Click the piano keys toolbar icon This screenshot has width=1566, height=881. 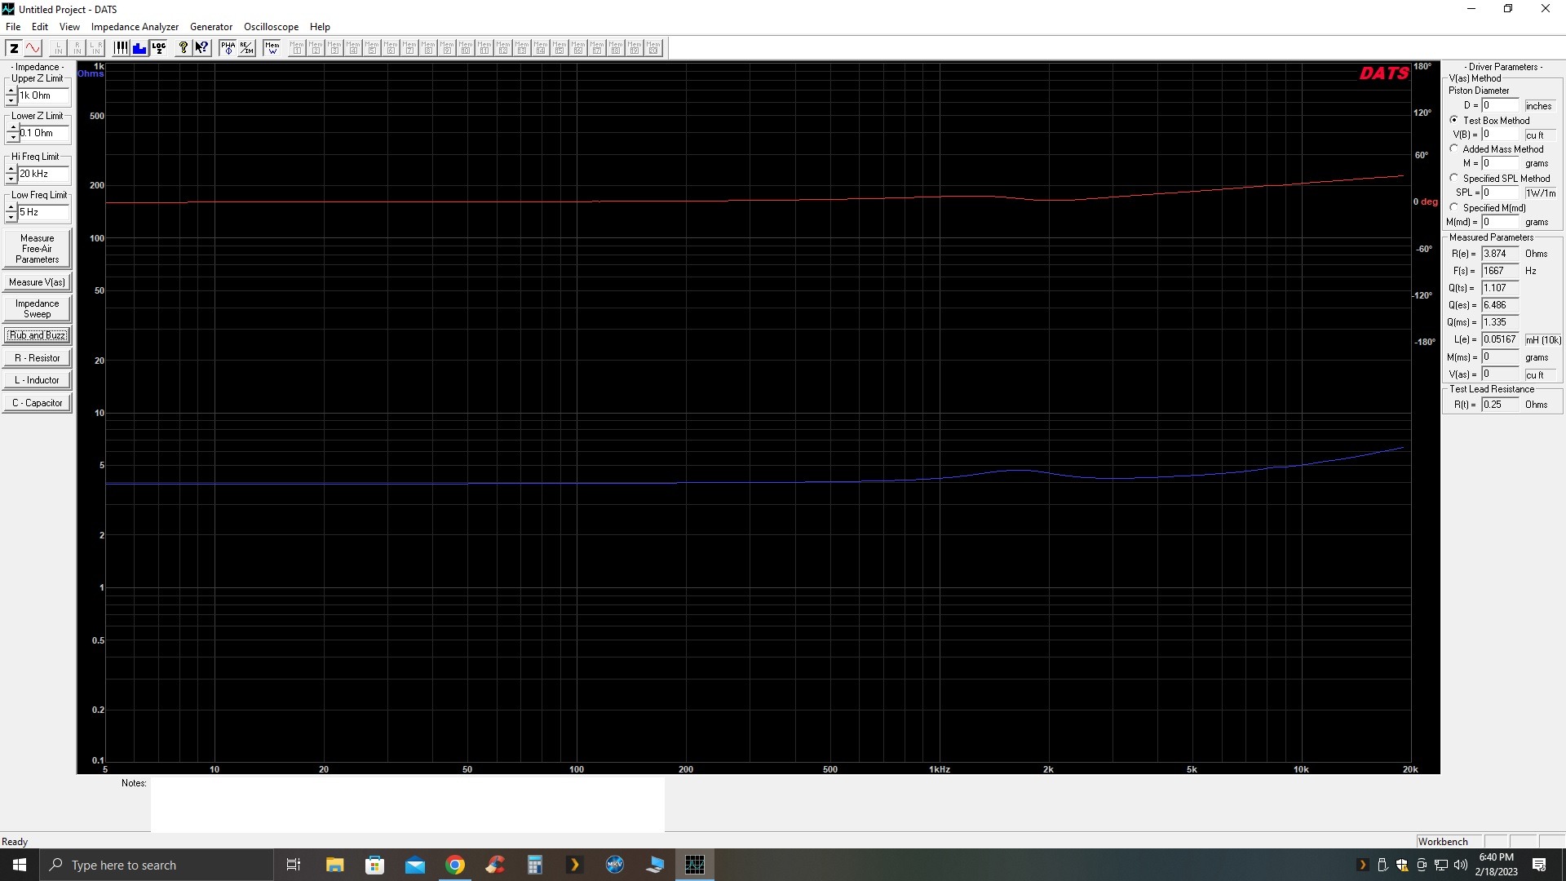pyautogui.click(x=121, y=48)
